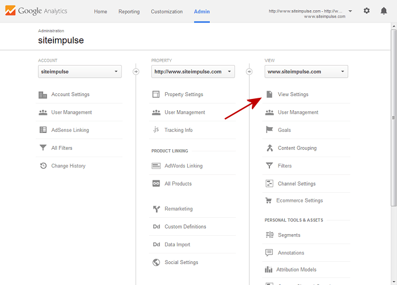This screenshot has width=397, height=285.
Task: Open Channel Settings link
Action: tap(297, 184)
